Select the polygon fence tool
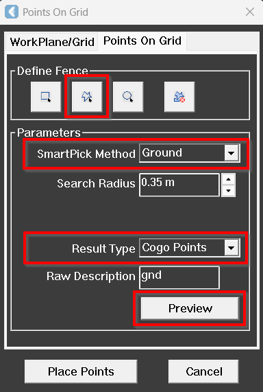Viewport: 263px width, 392px height. click(x=87, y=97)
